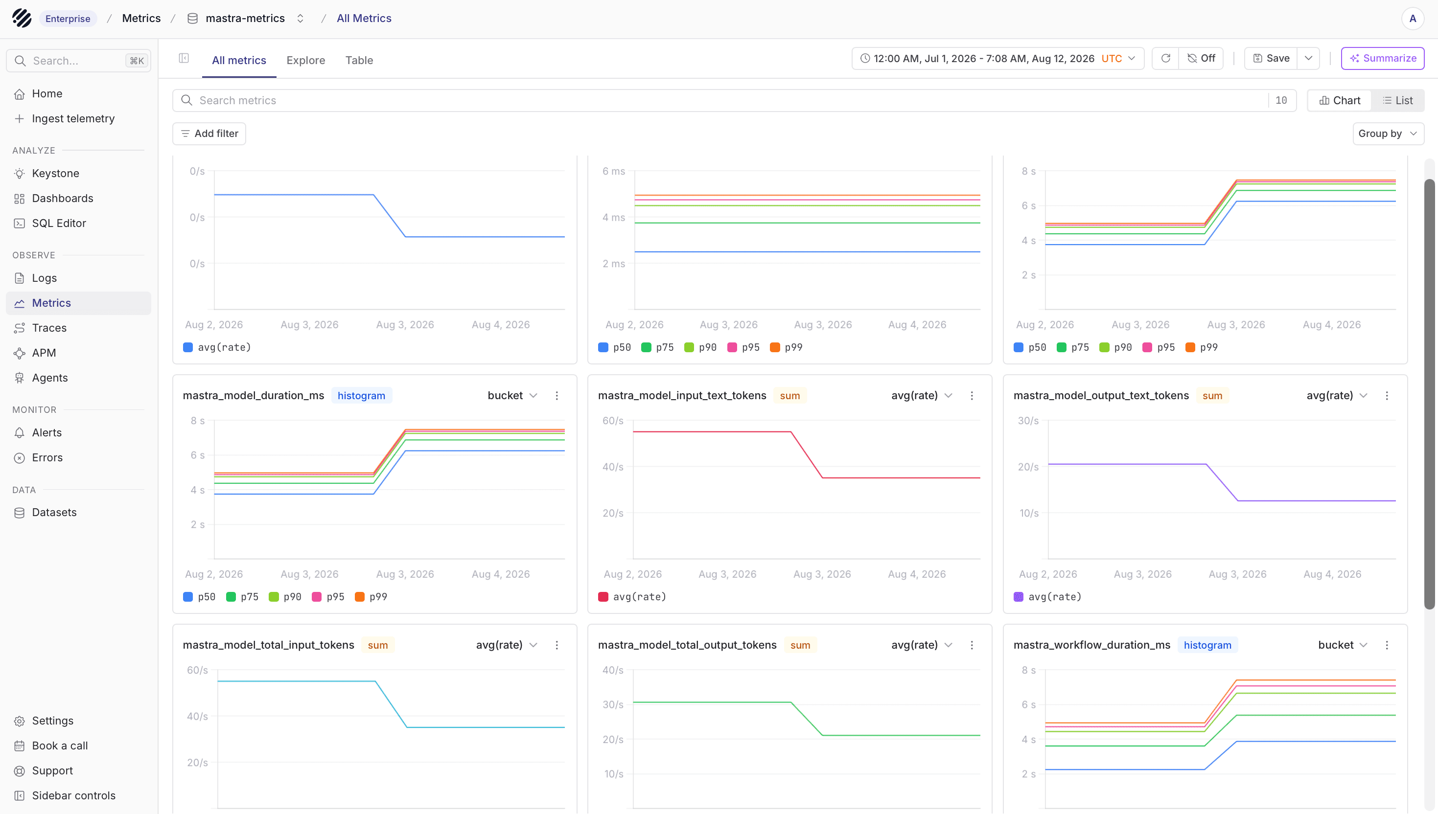The image size is (1438, 814).
Task: Click mastra_model_duration_ms chart title
Action: coord(254,396)
